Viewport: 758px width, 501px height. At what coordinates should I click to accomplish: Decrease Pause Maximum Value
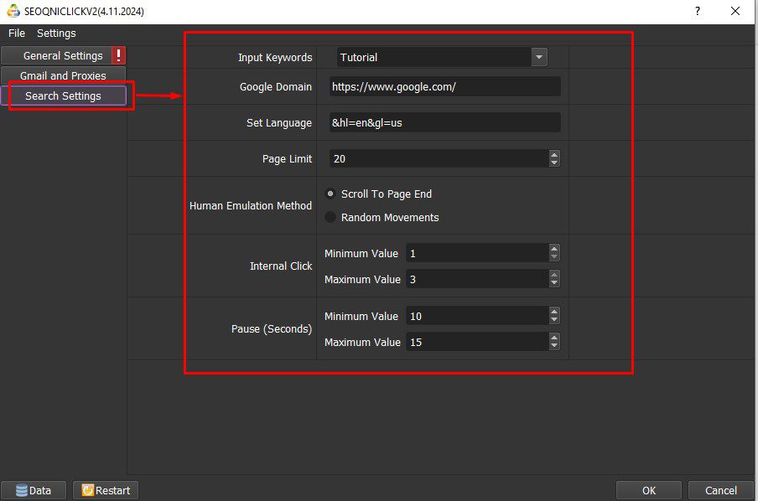(x=554, y=346)
